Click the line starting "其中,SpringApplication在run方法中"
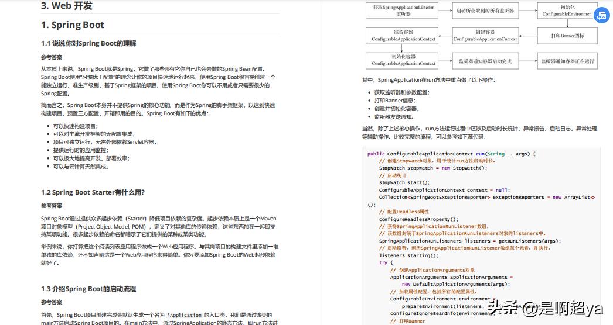The height and width of the screenshot is (325, 613). point(428,80)
